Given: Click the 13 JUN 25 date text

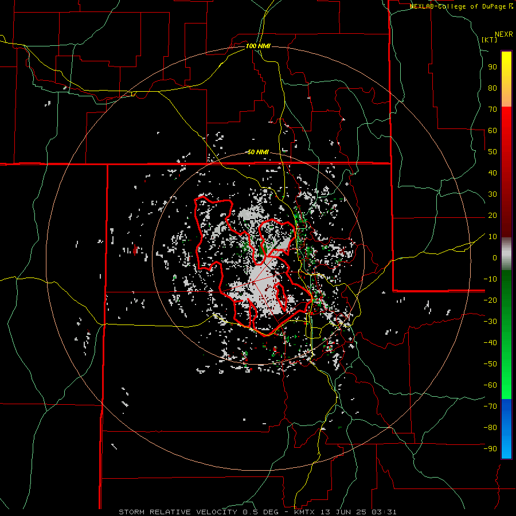Looking at the screenshot, I should point(344,512).
